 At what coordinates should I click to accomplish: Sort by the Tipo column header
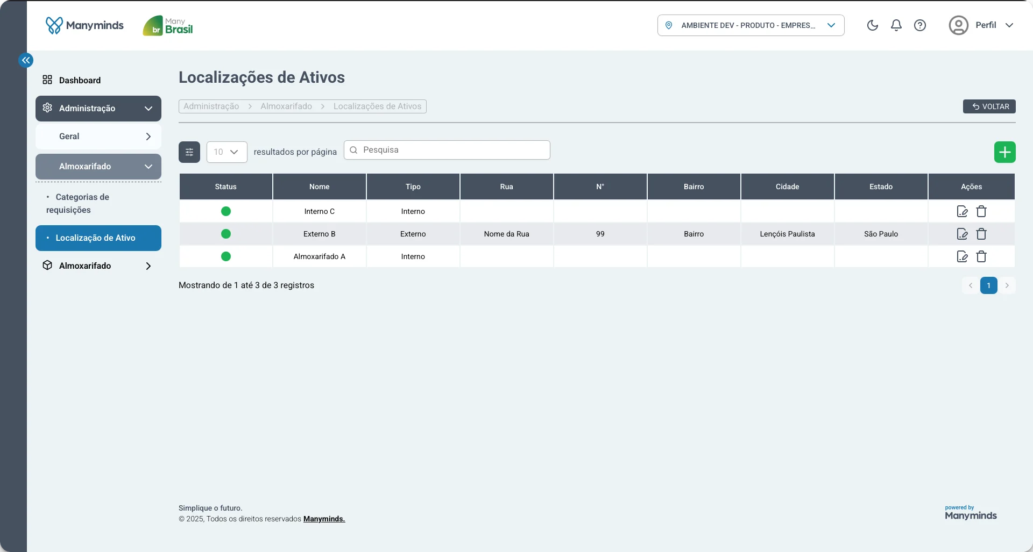413,187
